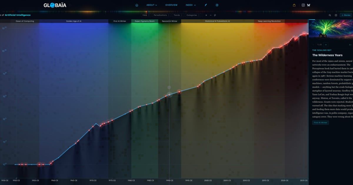The height and width of the screenshot is (185, 353).
Task: Select the Second AI Winter period
Action: tap(170, 21)
